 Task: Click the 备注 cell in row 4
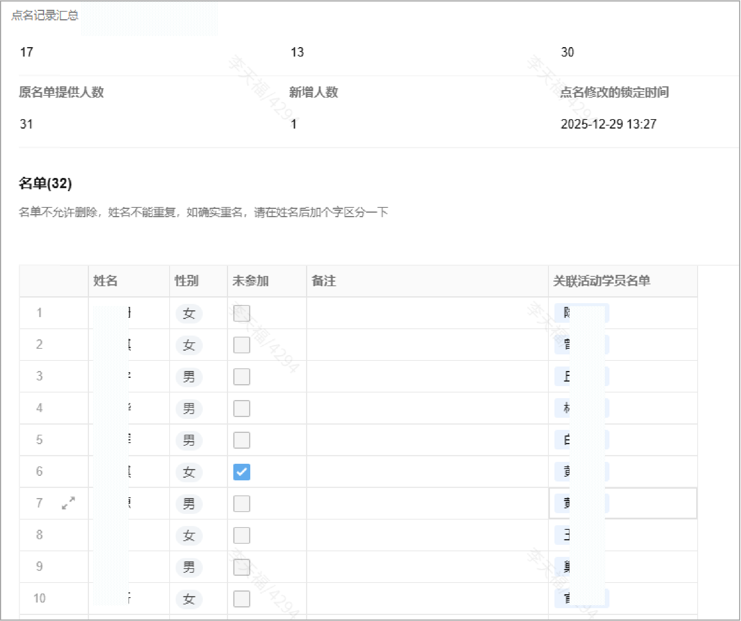[427, 408]
